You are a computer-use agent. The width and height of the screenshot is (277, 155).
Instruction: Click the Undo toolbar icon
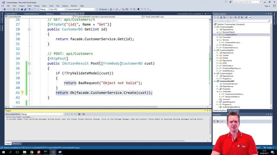pyautogui.click(x=29, y=9)
